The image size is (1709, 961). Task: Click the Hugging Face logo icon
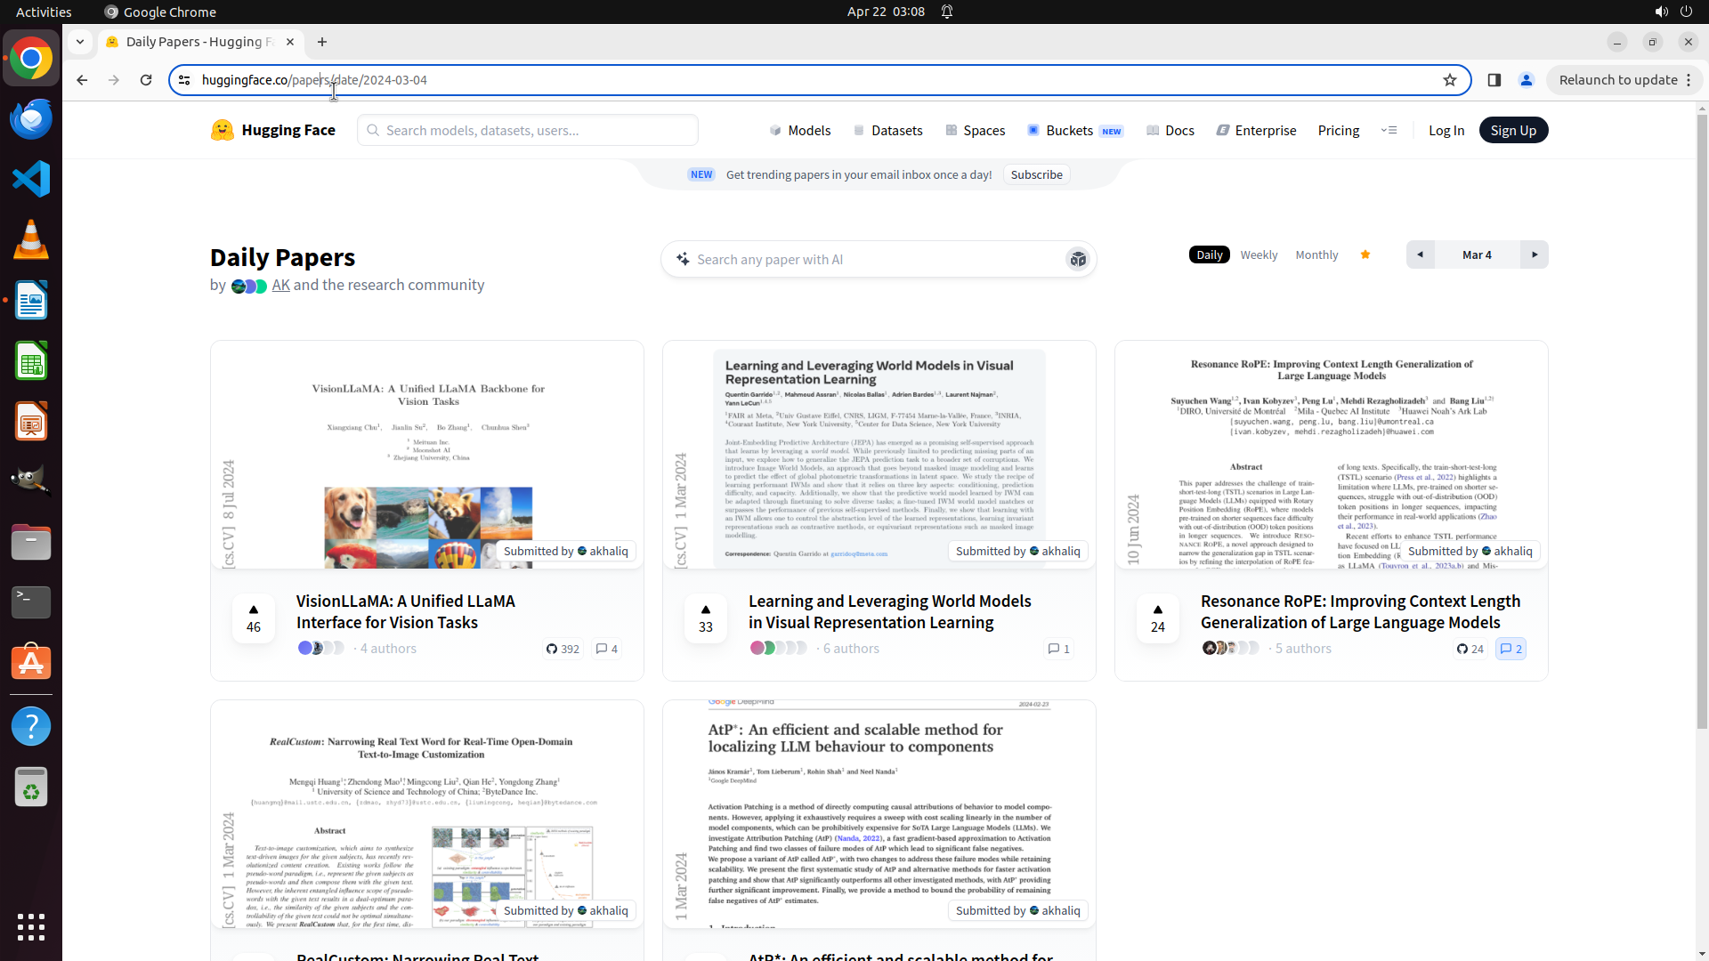click(222, 130)
